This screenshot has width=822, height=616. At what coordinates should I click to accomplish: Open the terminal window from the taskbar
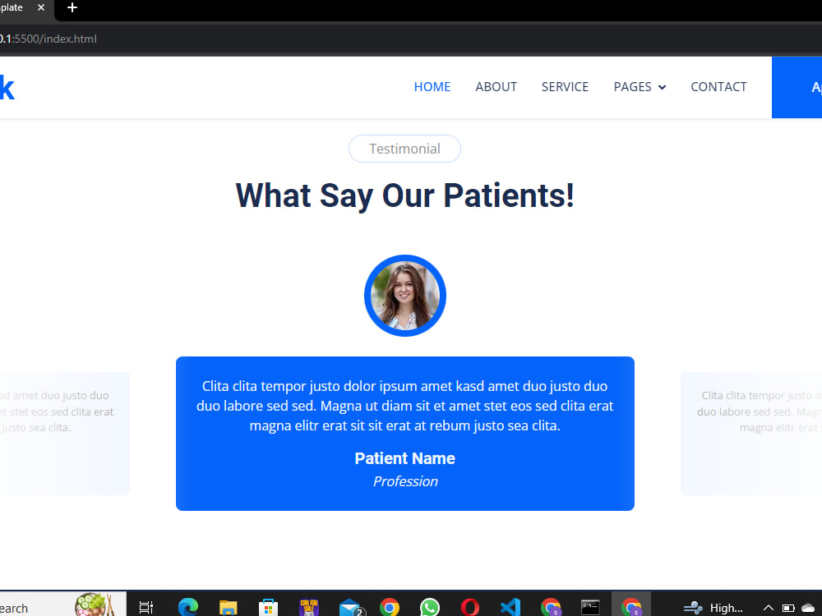click(590, 608)
